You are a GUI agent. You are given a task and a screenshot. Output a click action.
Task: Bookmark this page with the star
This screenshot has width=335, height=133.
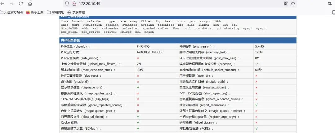[293, 4]
